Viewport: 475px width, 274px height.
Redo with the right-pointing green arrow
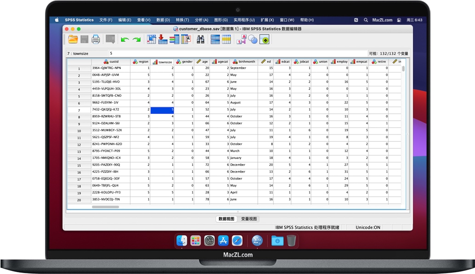136,40
